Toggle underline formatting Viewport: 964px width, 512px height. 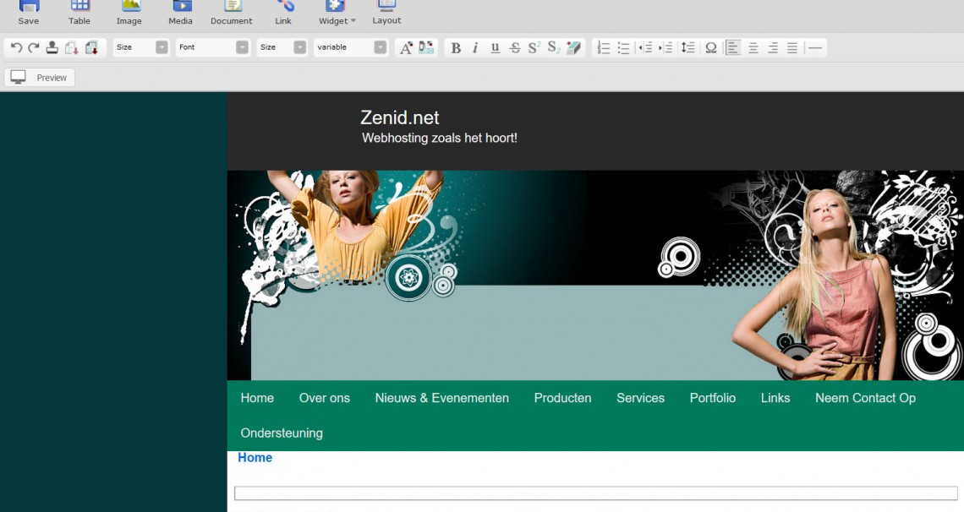pyautogui.click(x=495, y=48)
